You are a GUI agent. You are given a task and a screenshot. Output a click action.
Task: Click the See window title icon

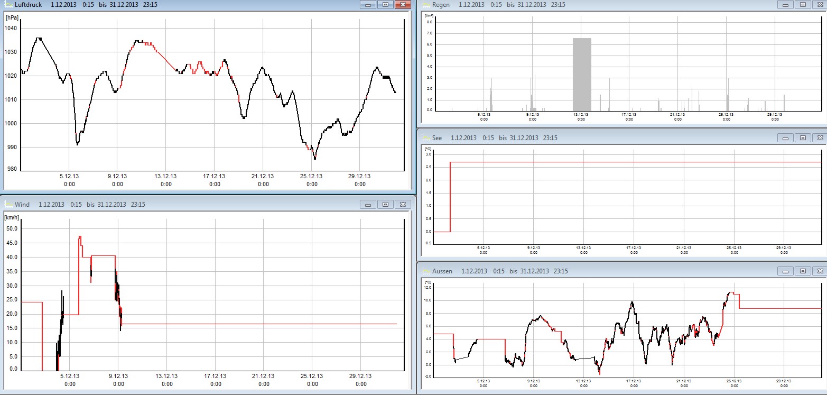(x=425, y=138)
